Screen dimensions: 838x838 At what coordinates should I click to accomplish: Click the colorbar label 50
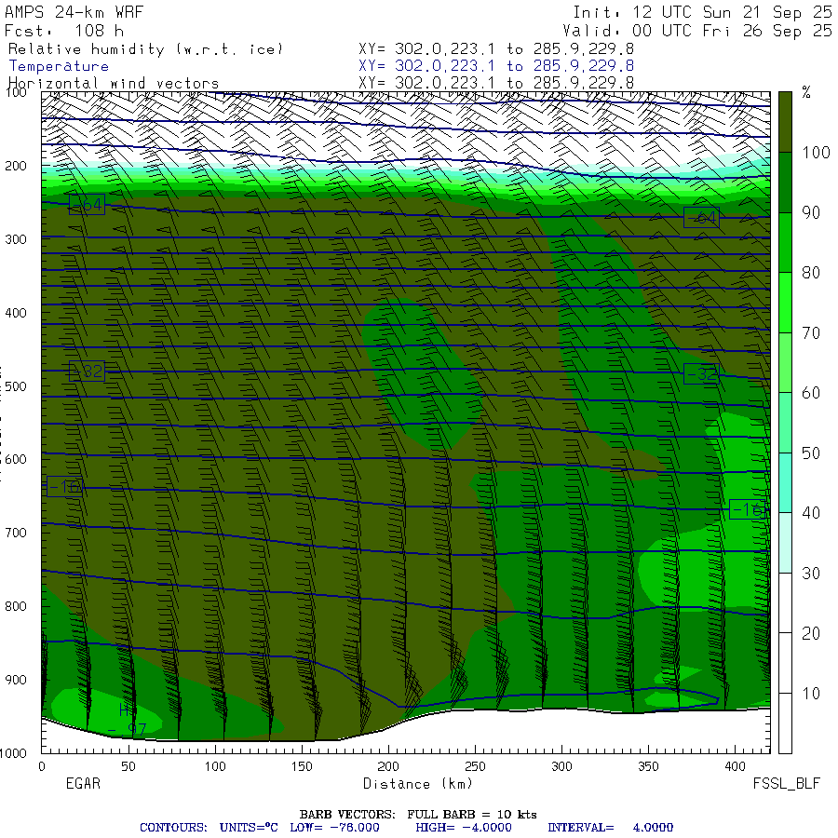(x=811, y=453)
